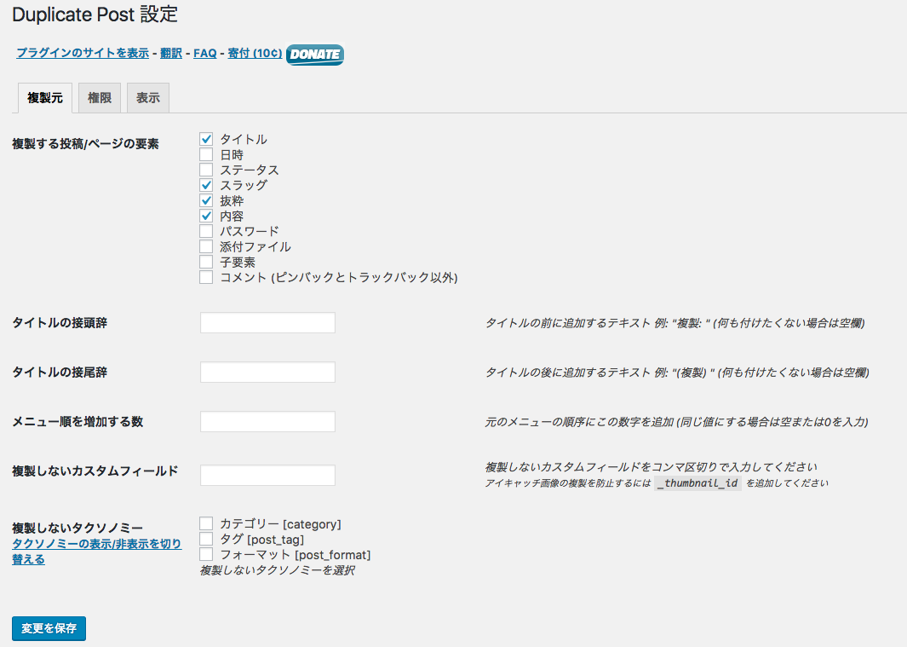Uncheck the スラッグ checkbox
The image size is (907, 647).
click(206, 185)
